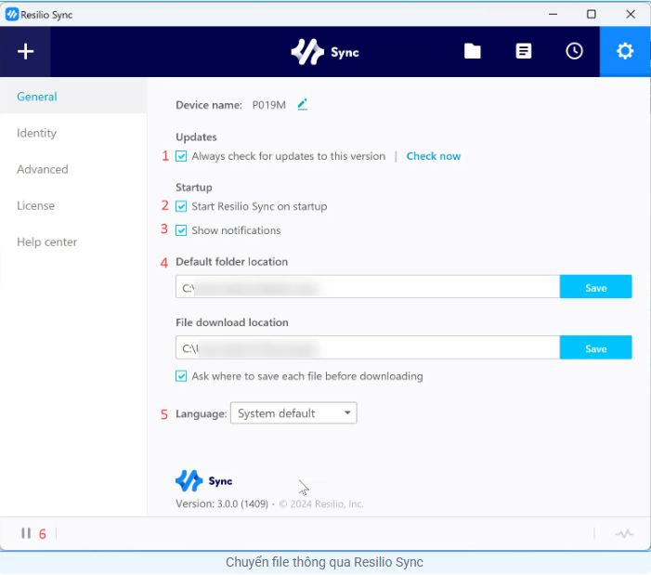This screenshot has width=651, height=575.
Task: Toggle Always check for updates checkbox
Action: [x=181, y=156]
